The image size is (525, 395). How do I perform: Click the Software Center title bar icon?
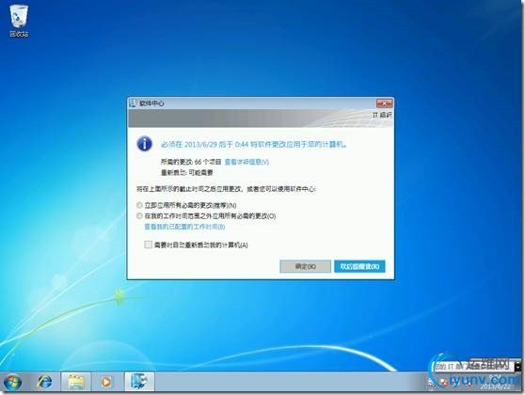134,103
